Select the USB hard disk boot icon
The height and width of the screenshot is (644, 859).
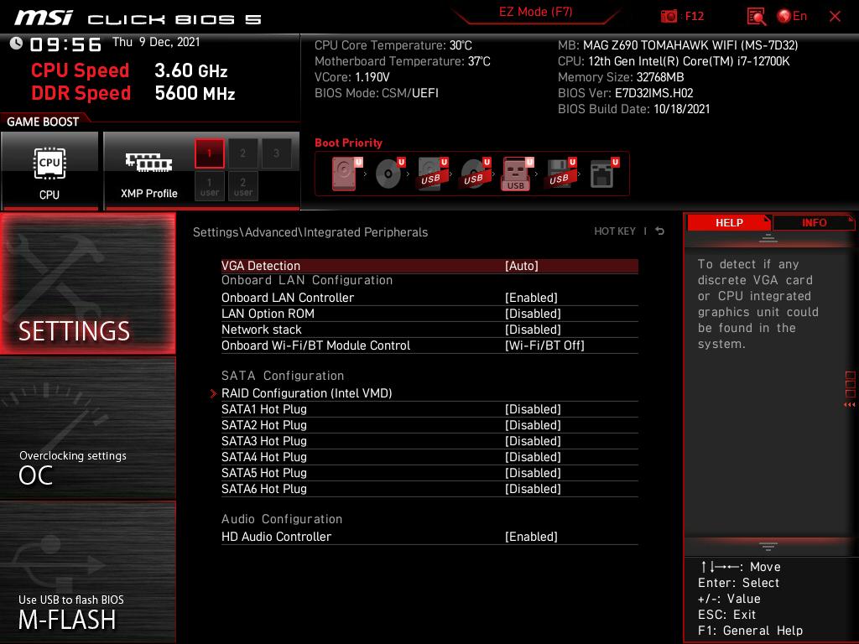pyautogui.click(x=432, y=174)
